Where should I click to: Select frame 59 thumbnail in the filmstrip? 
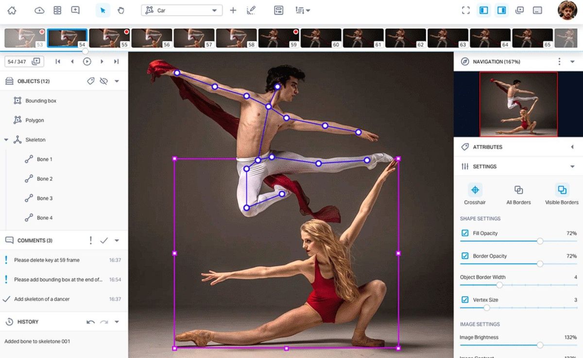coord(278,36)
